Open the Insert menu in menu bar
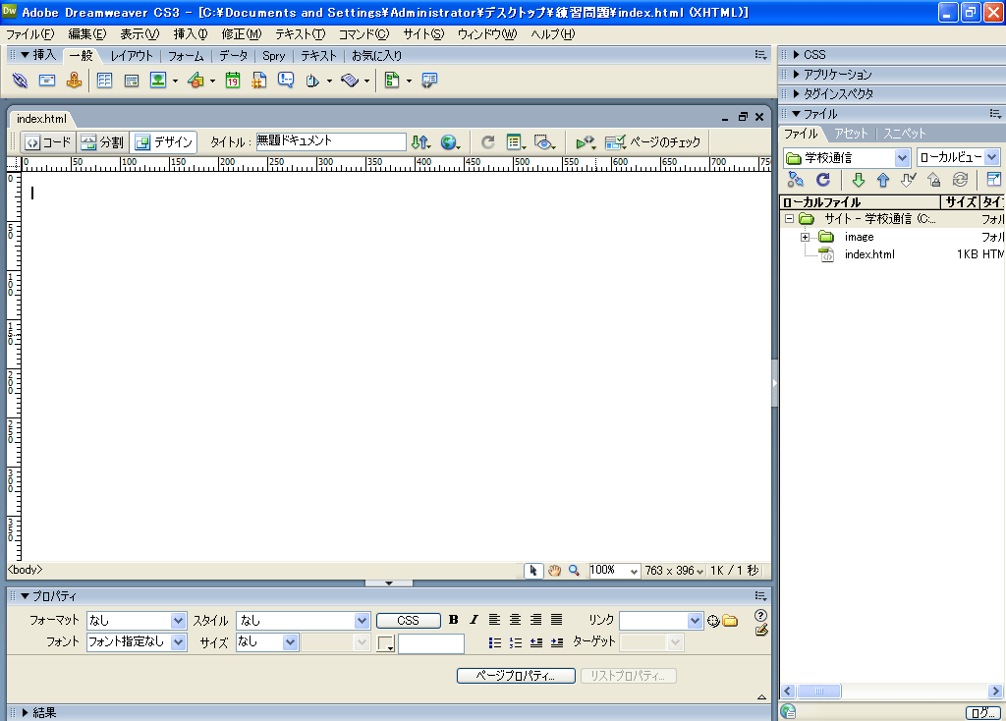The height and width of the screenshot is (721, 1006). coord(190,34)
